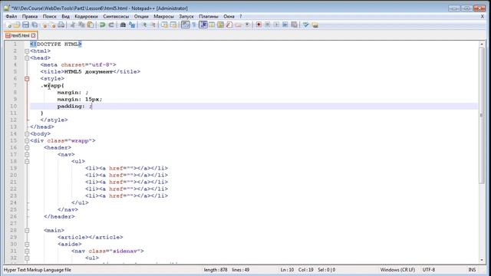
Task: Click the vertical scrollbar thumb
Action: click(x=482, y=115)
